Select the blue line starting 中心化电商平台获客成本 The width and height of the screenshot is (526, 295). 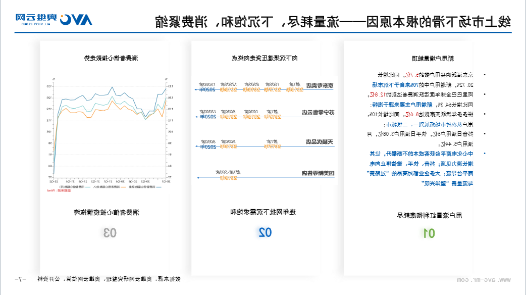[x=422, y=154]
